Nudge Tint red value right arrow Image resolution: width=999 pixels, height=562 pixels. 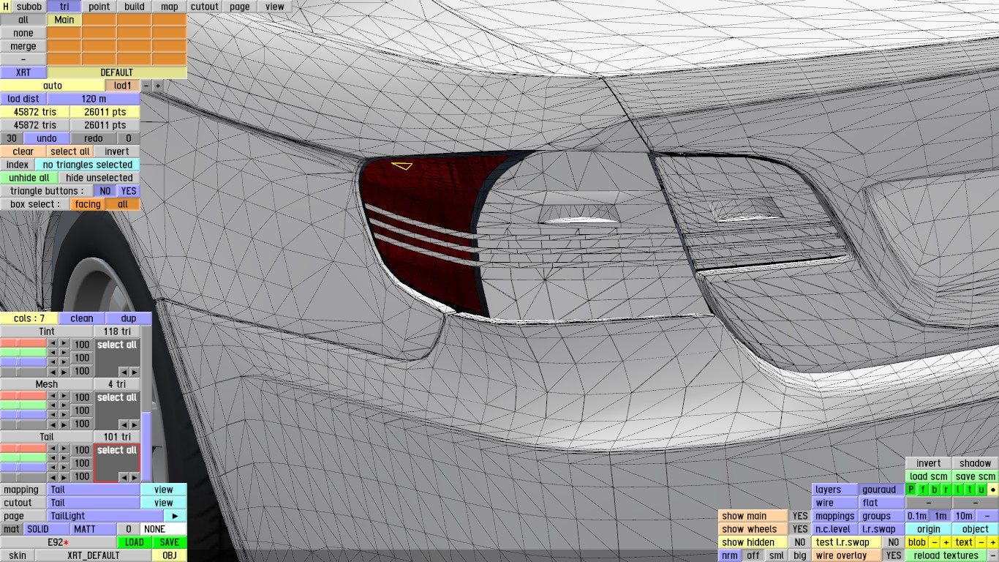(64, 345)
